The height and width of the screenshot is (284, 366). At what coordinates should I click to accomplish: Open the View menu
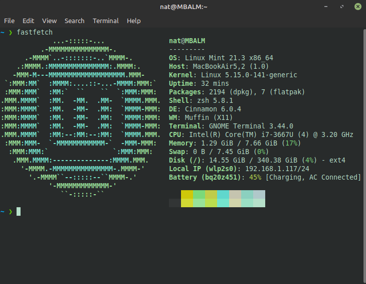[49, 21]
